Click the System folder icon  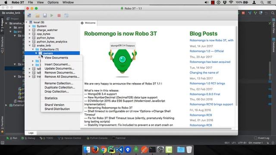click(34, 26)
